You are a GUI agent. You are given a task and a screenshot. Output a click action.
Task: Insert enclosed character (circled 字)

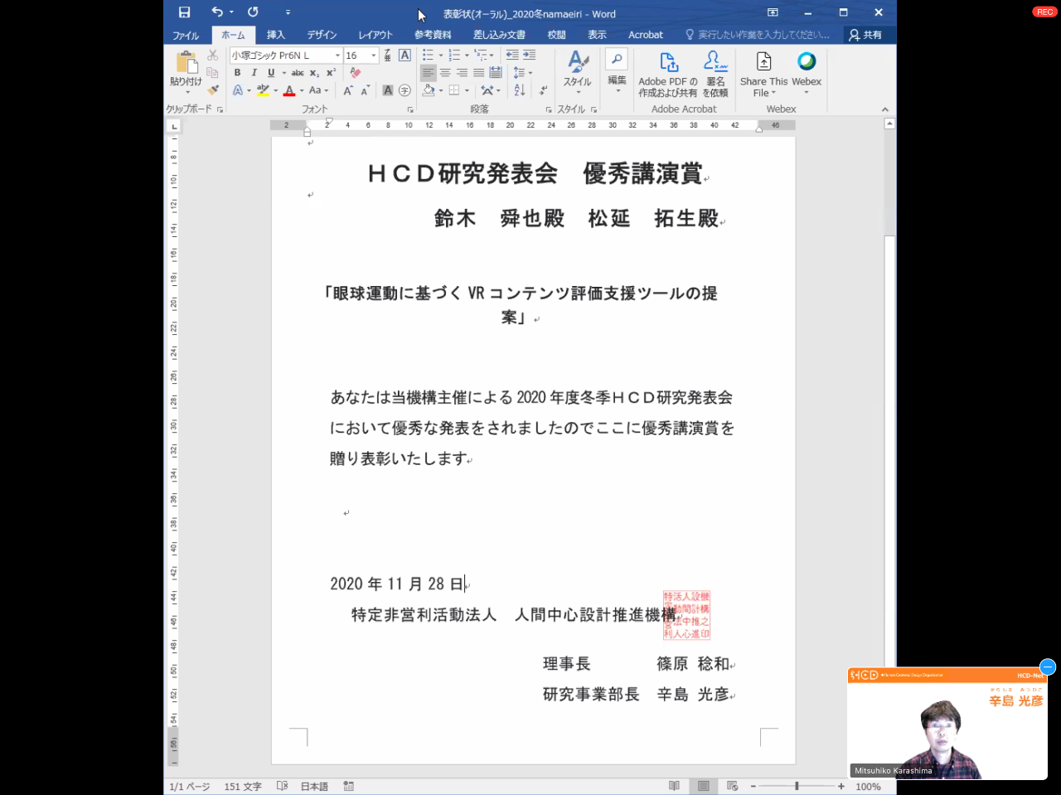[x=405, y=90]
